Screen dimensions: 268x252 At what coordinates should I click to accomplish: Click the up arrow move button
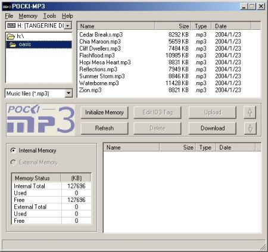coord(250,113)
